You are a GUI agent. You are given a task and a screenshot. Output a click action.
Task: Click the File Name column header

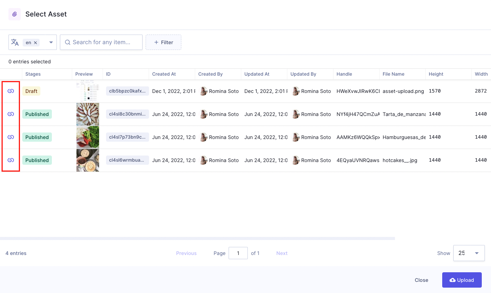click(x=393, y=74)
